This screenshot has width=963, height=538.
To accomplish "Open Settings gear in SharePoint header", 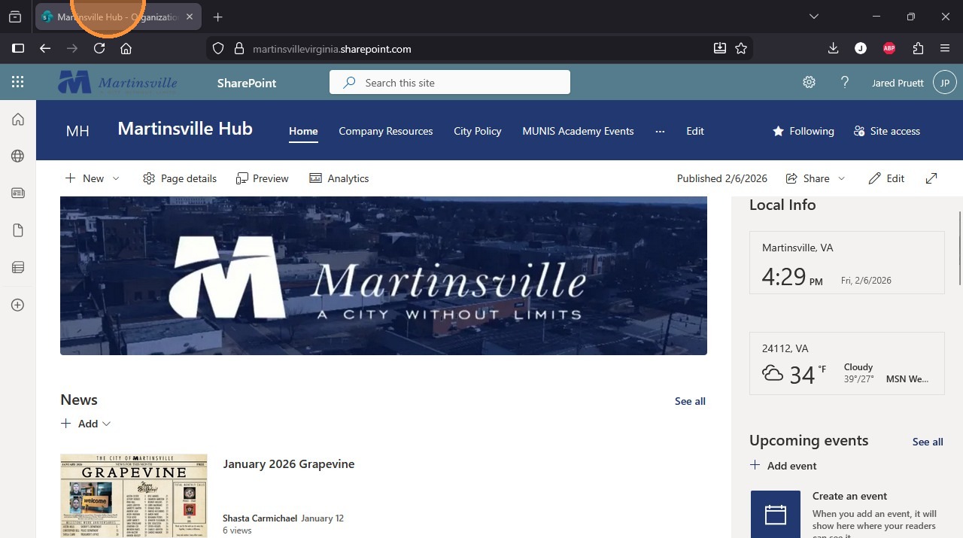I will tap(809, 83).
